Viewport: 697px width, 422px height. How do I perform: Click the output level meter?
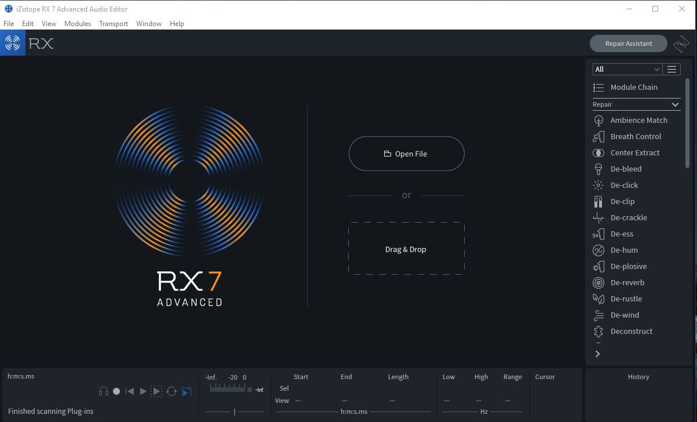(228, 389)
